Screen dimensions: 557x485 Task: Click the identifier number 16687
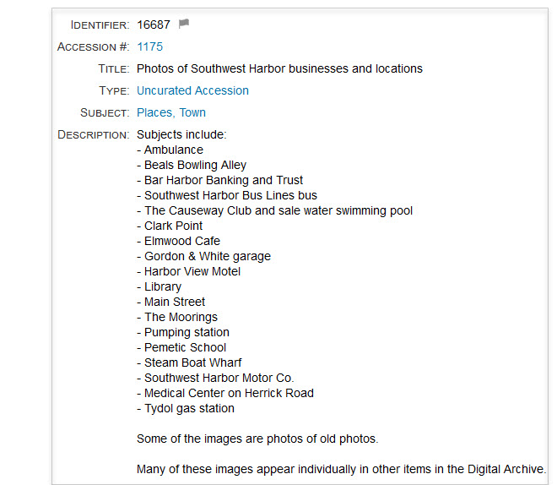point(154,25)
